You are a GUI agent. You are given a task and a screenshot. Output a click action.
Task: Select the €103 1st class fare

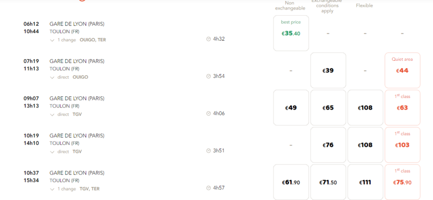[402, 145]
